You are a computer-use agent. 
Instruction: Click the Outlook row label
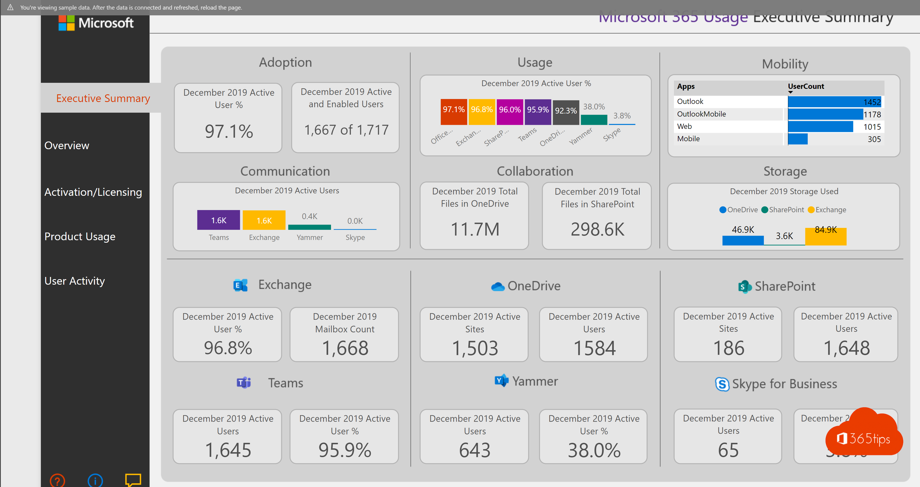[x=690, y=102]
